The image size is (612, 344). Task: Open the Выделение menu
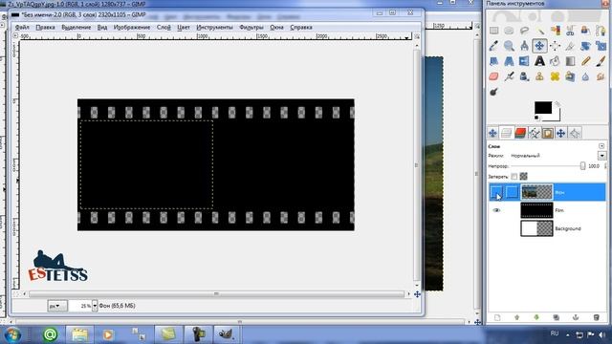tap(76, 28)
